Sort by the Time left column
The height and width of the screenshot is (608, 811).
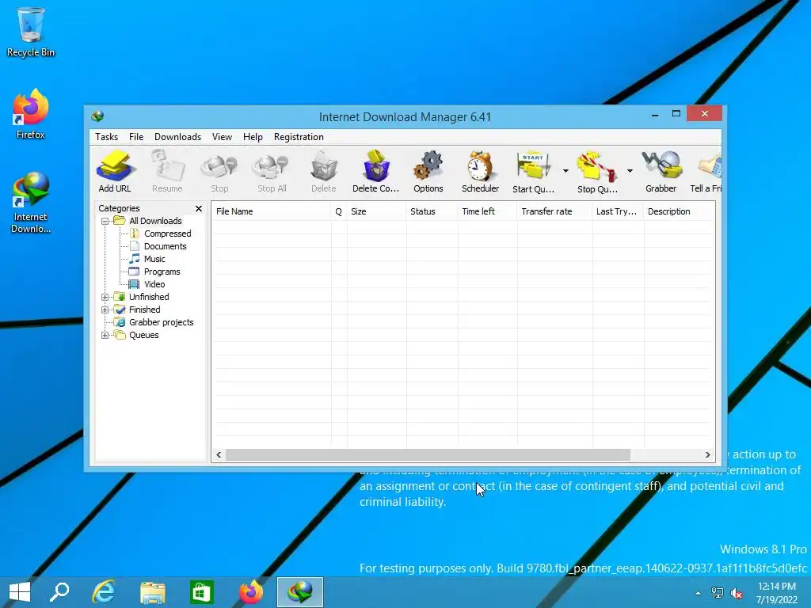coord(487,211)
